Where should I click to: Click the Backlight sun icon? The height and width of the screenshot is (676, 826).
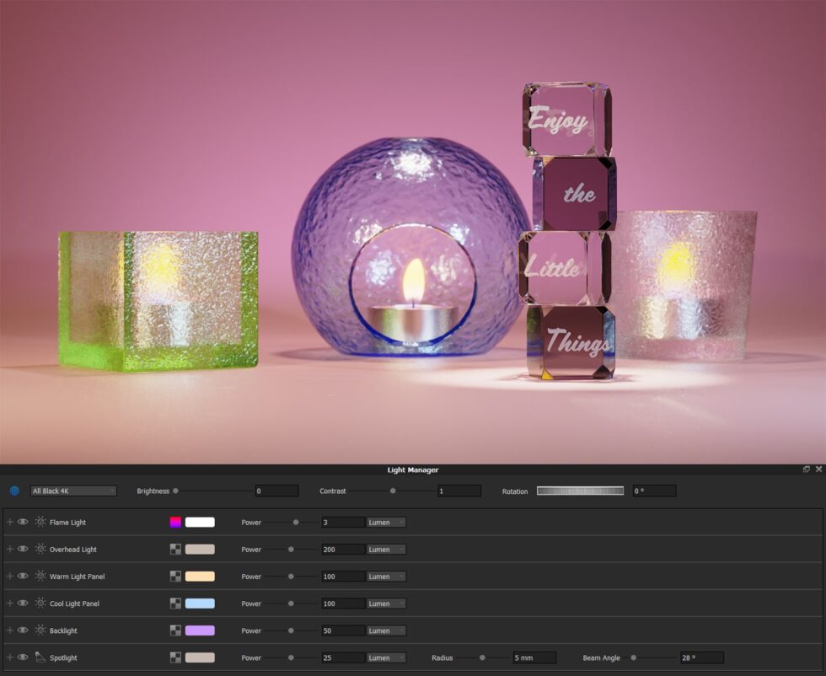(40, 630)
